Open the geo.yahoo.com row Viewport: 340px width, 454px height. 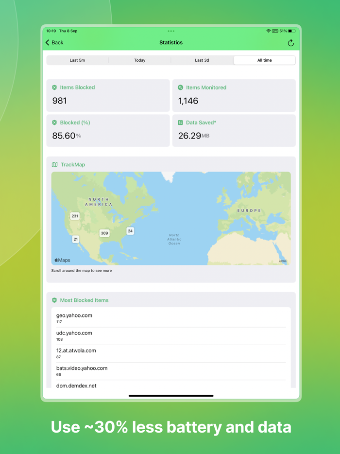171,318
